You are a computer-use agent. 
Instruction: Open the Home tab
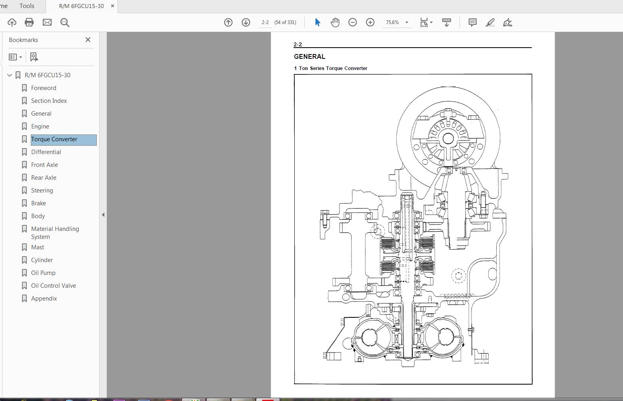tap(5, 6)
